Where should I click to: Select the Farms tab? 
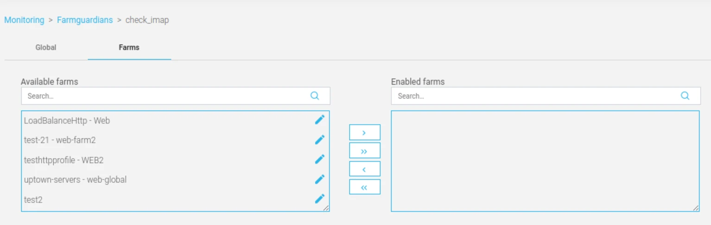(129, 47)
